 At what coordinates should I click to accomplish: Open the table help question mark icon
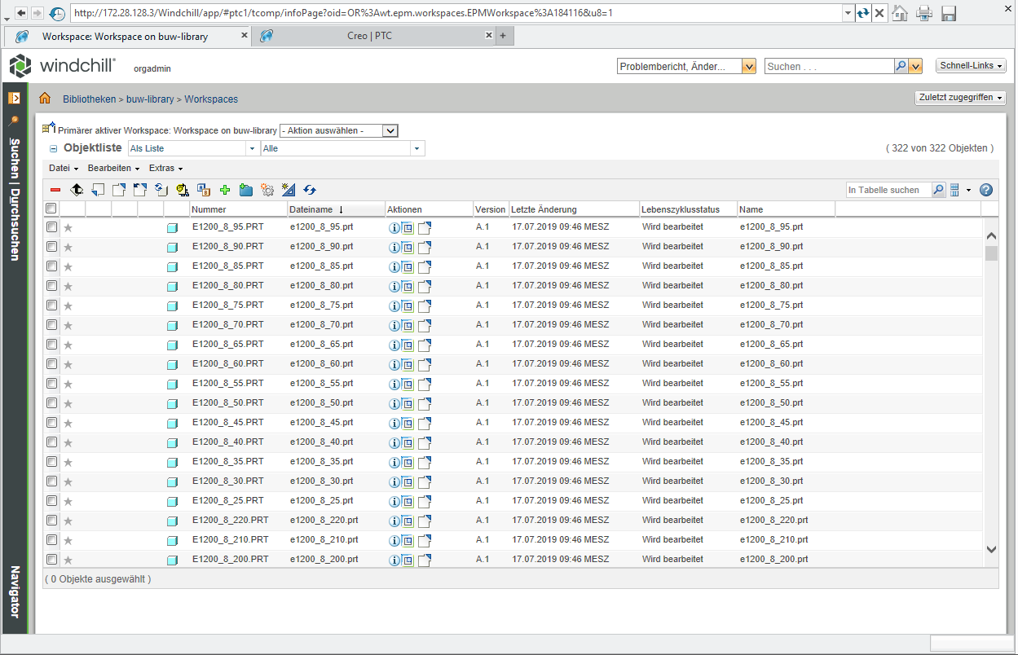tap(986, 190)
